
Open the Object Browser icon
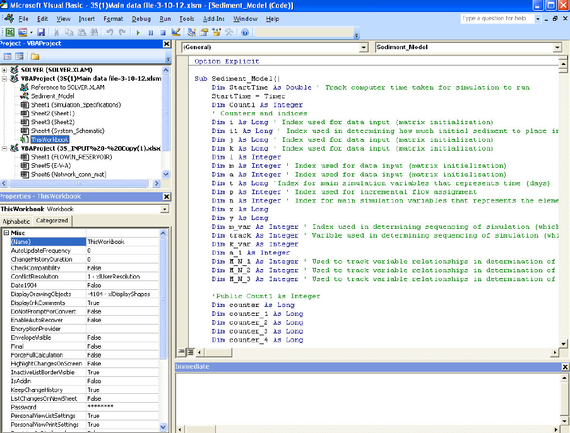coord(216,32)
